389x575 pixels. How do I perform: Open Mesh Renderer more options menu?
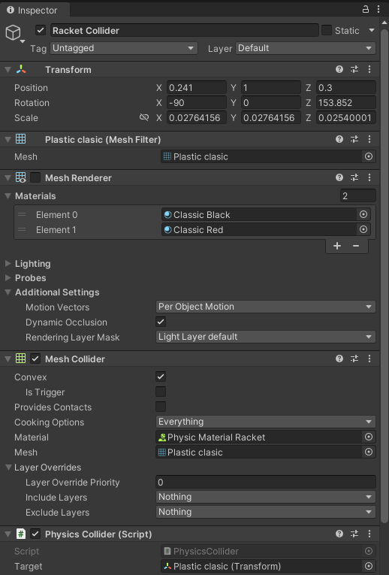369,178
